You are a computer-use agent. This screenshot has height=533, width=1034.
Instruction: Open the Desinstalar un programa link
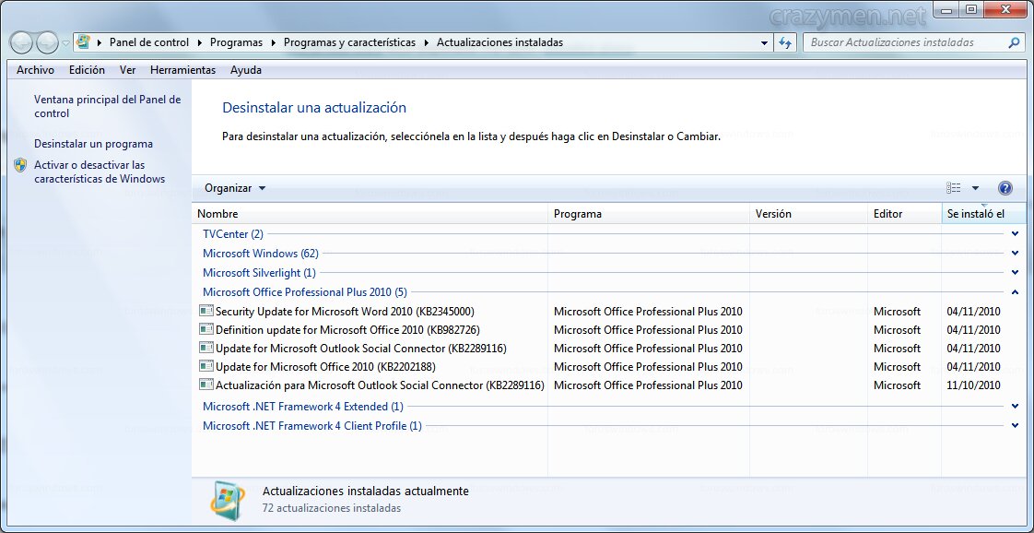(94, 144)
